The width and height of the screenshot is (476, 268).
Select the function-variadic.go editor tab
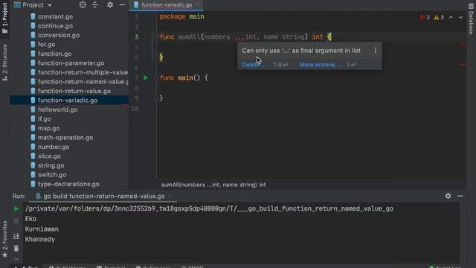point(167,5)
